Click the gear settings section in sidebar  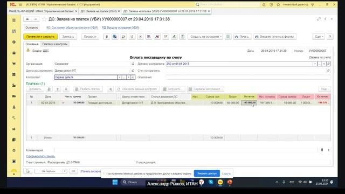[x=14, y=150]
